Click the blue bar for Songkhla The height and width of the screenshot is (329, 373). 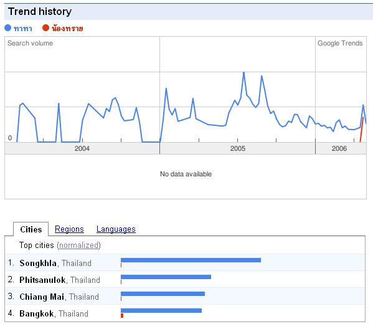pyautogui.click(x=191, y=260)
